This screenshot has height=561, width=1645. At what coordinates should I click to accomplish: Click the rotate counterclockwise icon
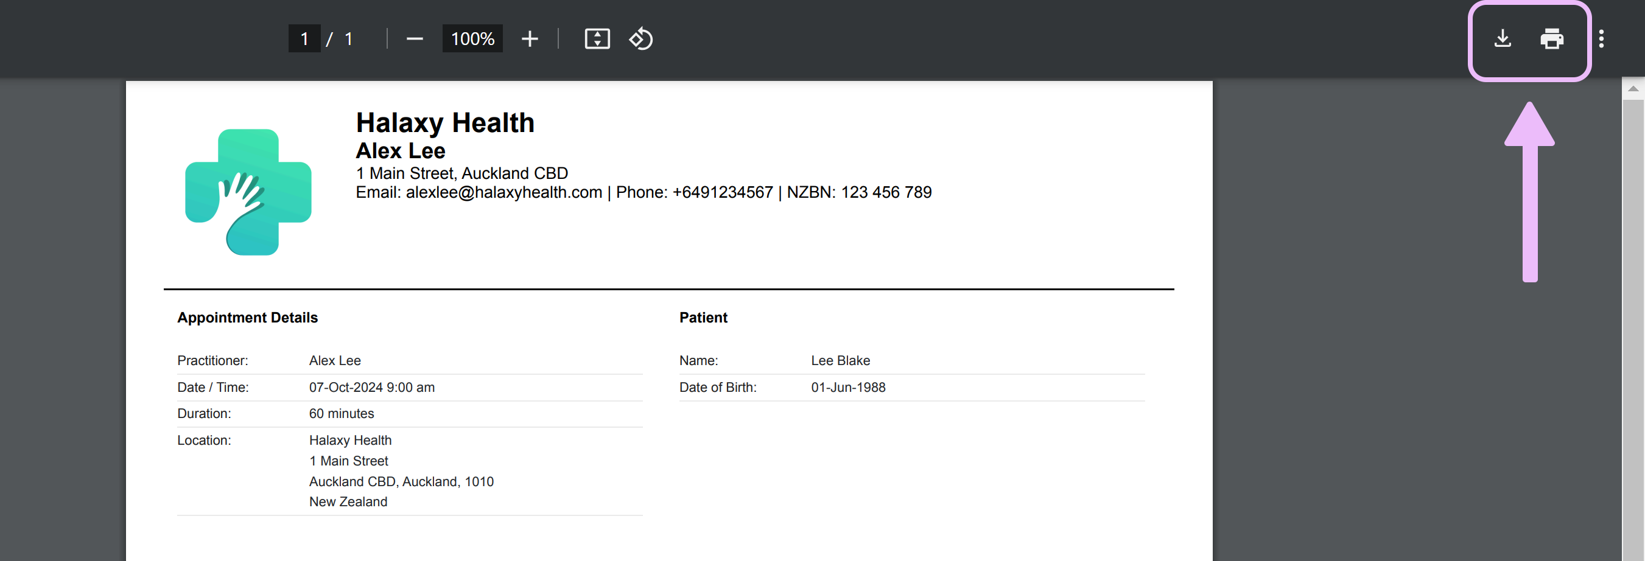click(x=640, y=39)
